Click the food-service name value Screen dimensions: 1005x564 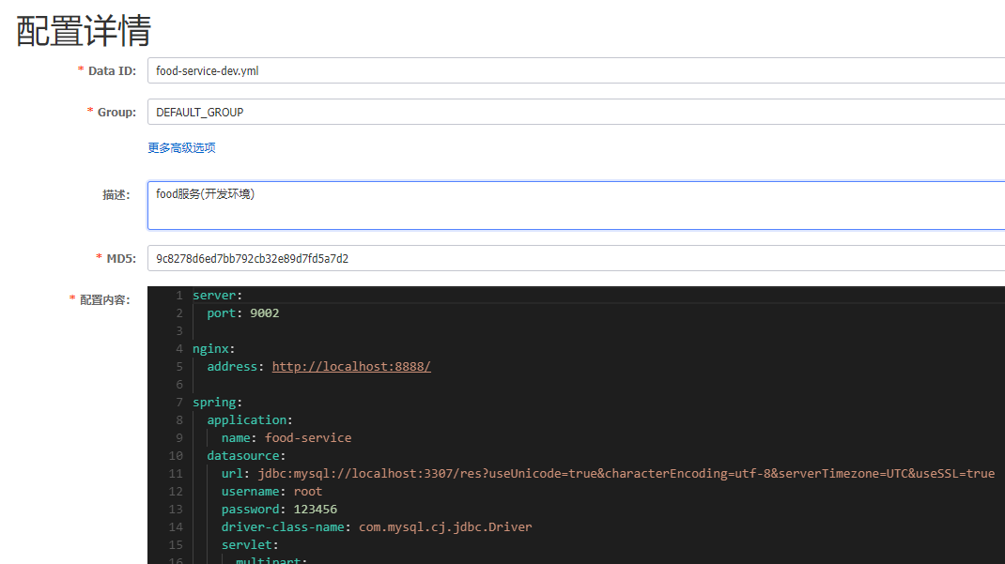pos(308,438)
